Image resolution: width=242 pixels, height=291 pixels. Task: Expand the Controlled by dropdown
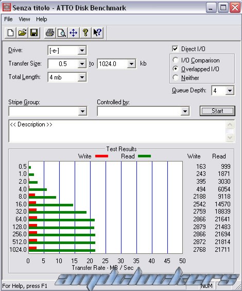tap(185, 111)
